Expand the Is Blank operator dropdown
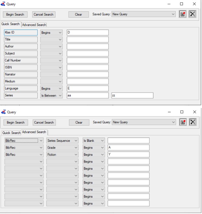Viewport: 202px width, 214px height. click(93, 140)
